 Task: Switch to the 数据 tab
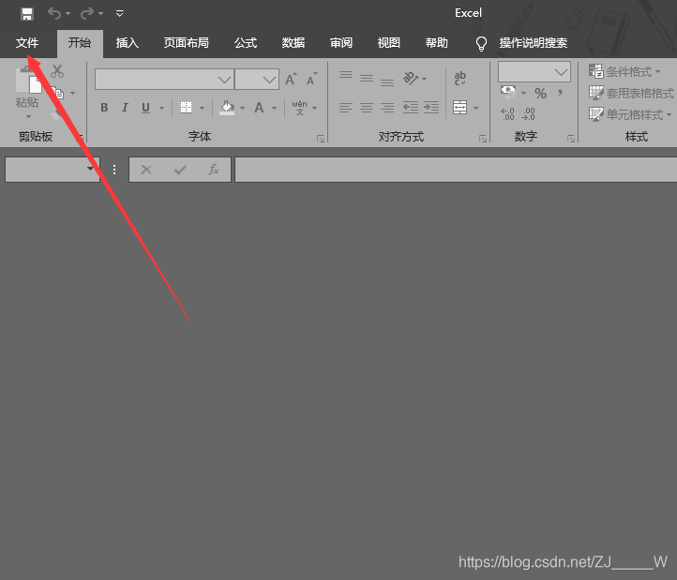click(293, 43)
